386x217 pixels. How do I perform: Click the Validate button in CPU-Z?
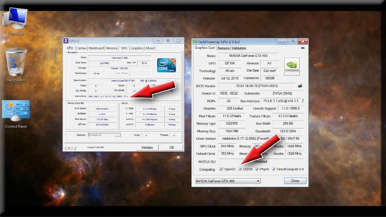147,147
